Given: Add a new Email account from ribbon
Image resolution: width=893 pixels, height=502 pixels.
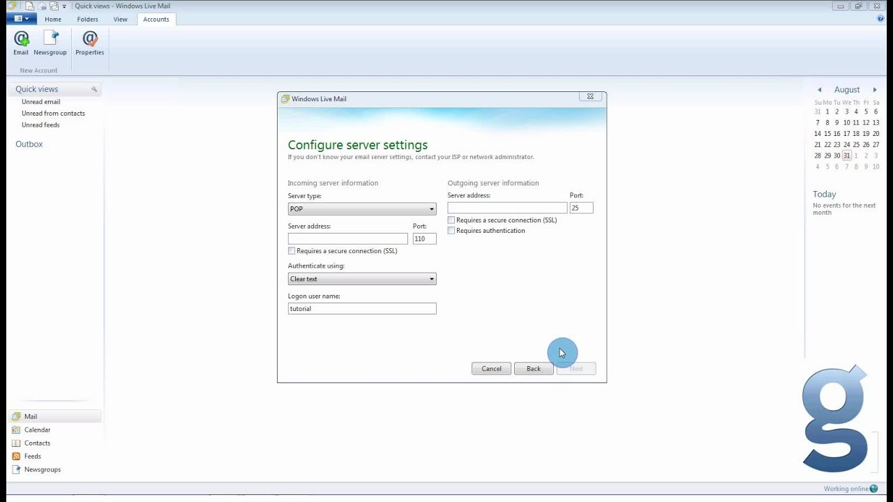Looking at the screenshot, I should point(21,43).
